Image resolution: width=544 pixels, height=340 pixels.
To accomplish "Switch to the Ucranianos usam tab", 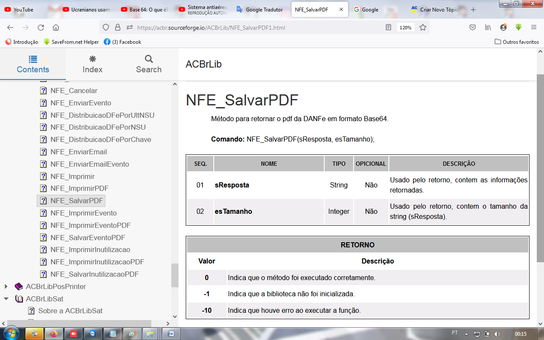I will coord(86,9).
